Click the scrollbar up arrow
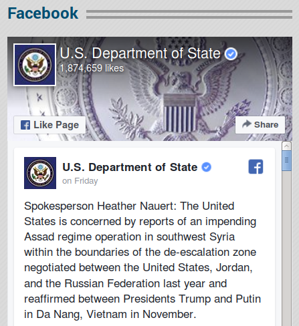 tap(286, 146)
